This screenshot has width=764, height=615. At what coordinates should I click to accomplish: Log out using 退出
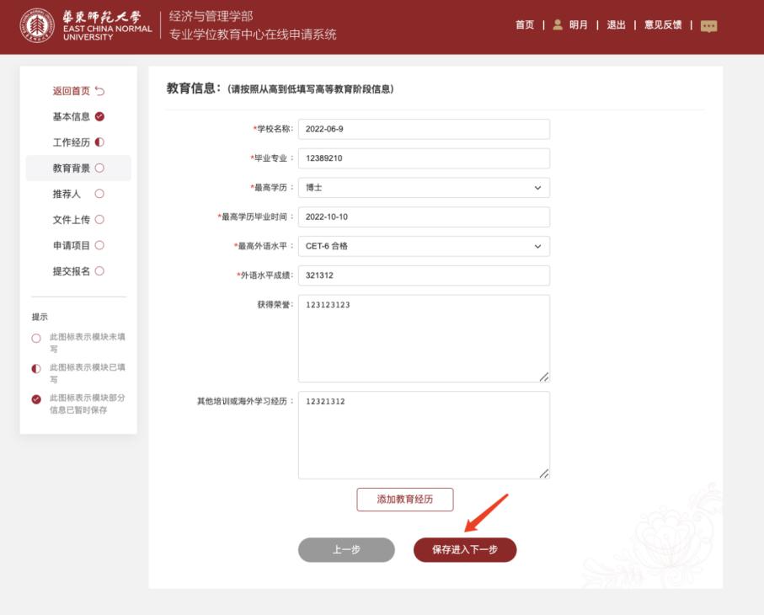tap(616, 25)
